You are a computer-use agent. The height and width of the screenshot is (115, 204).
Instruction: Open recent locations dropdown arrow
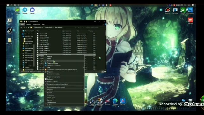coord(26,27)
